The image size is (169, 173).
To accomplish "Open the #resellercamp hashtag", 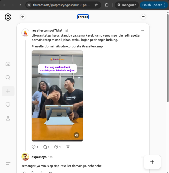I will point(92,46).
